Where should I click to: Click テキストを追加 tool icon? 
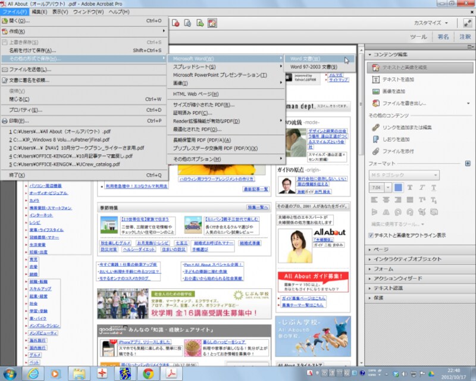375,80
